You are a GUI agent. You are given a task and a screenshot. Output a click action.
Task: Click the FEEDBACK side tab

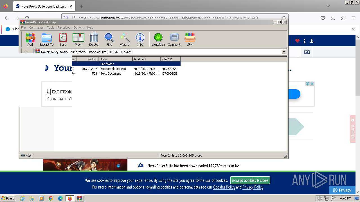pyautogui.click(x=353, y=129)
